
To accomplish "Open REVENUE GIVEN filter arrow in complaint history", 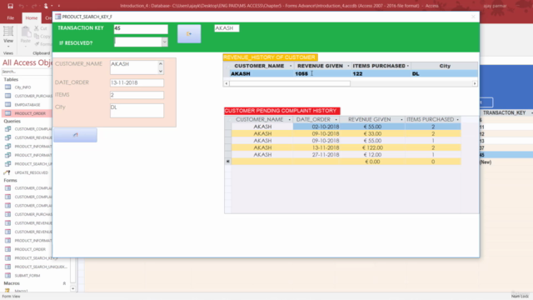I will pyautogui.click(x=401, y=119).
